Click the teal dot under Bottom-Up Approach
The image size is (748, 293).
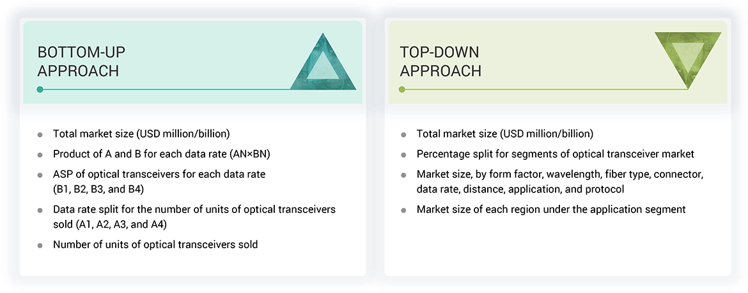(40, 89)
